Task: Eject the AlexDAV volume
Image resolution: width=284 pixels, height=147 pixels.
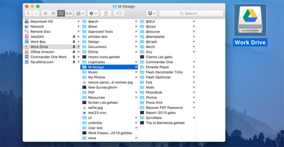Action: coord(74,37)
